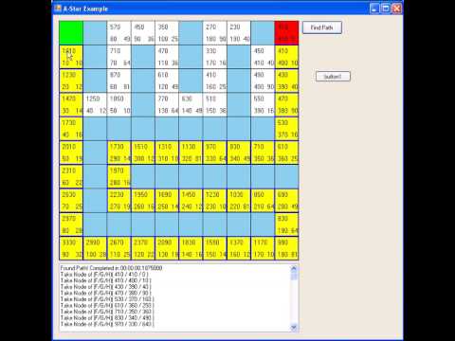Click the yellow cell showing 1130
Viewport: 455px width, 341px height.
(191, 153)
